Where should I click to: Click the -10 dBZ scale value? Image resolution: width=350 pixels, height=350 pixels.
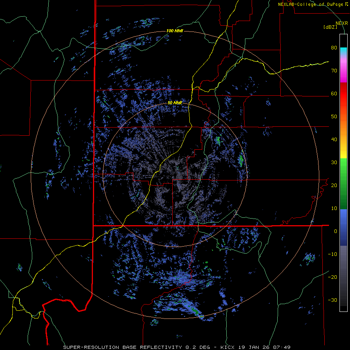pos(332,254)
